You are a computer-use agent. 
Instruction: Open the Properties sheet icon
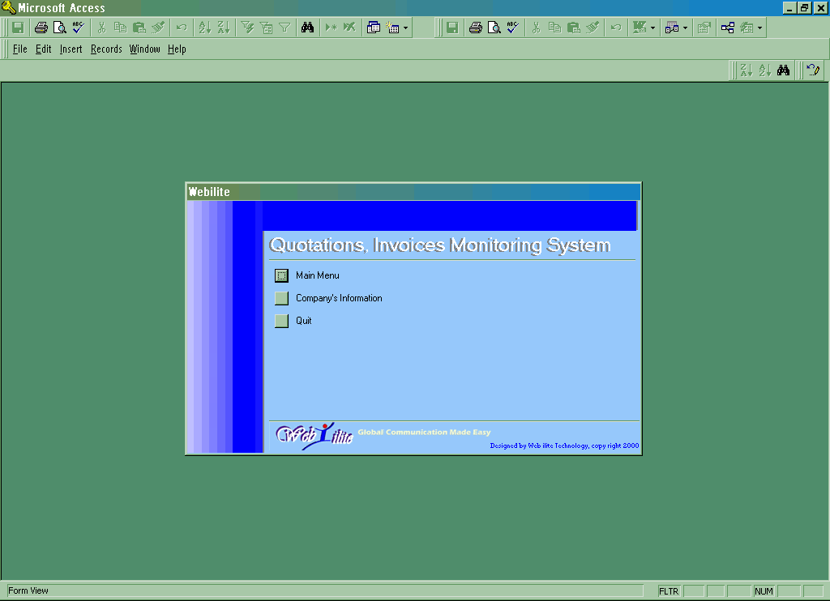coord(704,28)
